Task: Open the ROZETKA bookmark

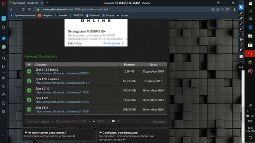Action: (76, 15)
